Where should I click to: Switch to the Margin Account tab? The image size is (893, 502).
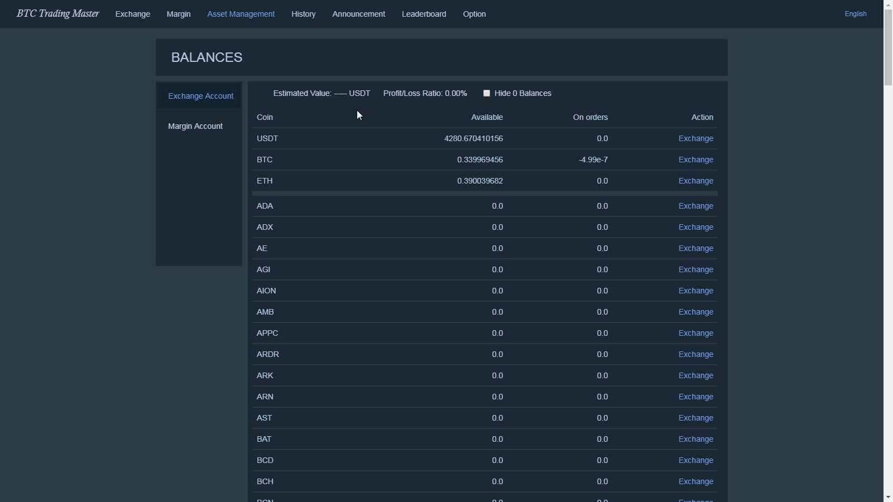pyautogui.click(x=195, y=126)
